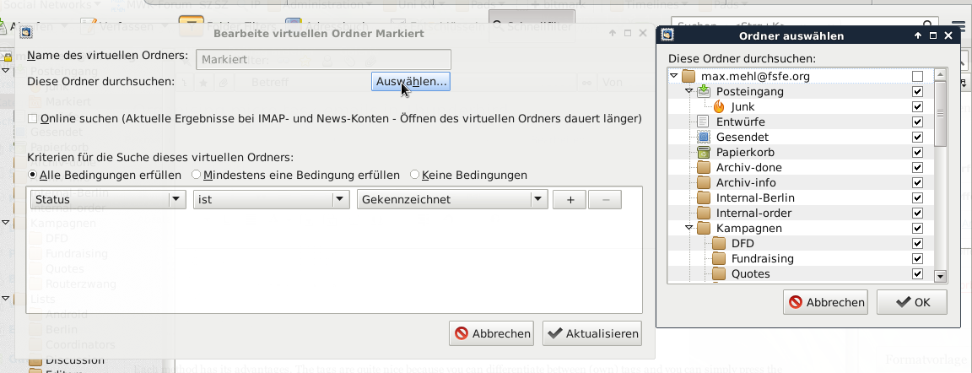Open the Gekennzeichnet value dropdown

pos(452,200)
